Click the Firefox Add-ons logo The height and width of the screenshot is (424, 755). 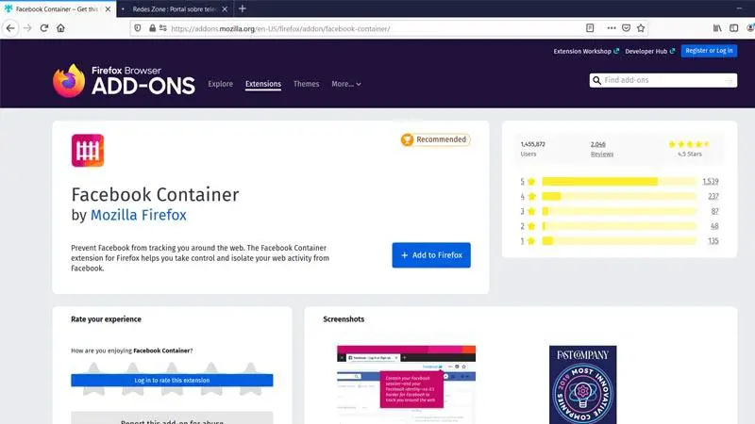coord(124,80)
